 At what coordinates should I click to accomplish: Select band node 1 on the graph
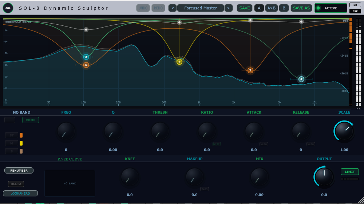[x=179, y=62]
